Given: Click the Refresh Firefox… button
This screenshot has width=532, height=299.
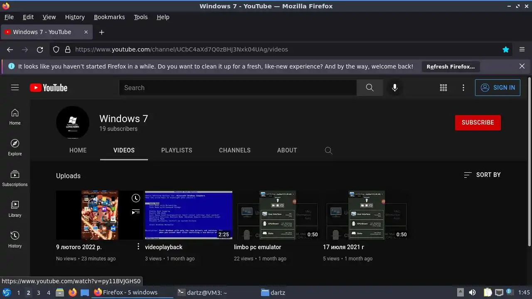Looking at the screenshot, I should pos(451,66).
